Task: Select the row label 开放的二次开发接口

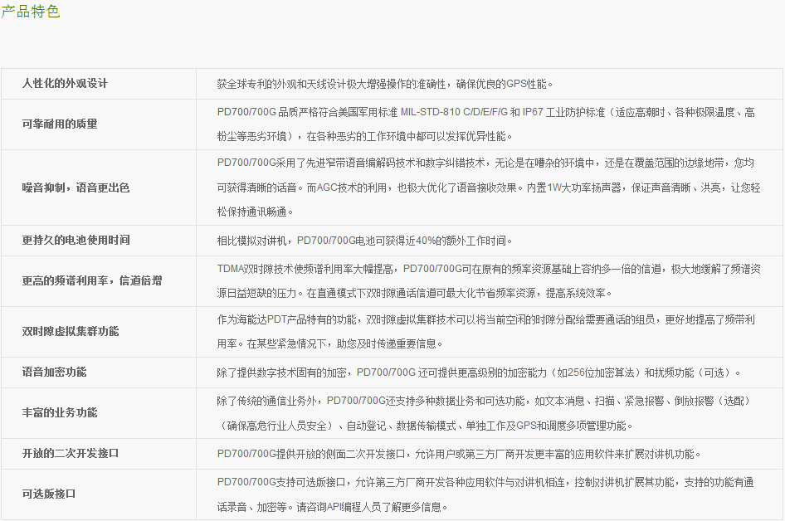Action: tap(71, 454)
